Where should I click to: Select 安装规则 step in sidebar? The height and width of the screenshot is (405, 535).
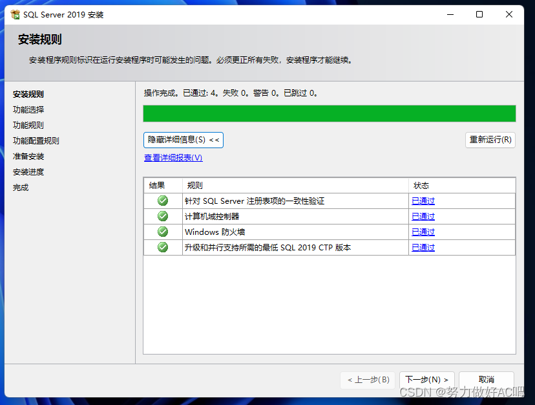coord(28,94)
